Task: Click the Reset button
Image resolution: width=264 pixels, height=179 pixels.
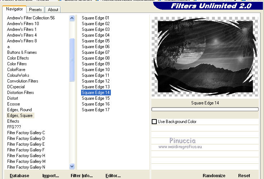Action: coord(244,176)
